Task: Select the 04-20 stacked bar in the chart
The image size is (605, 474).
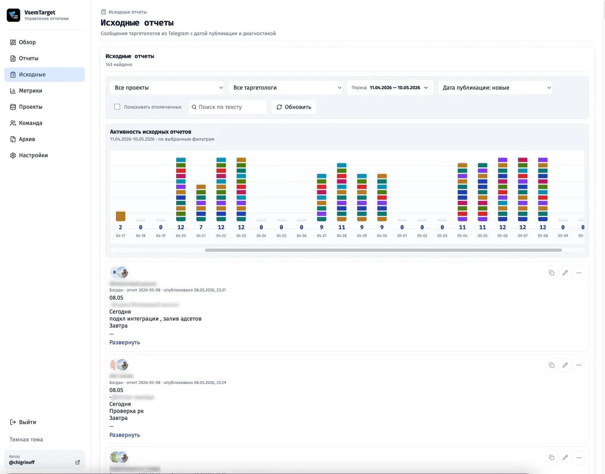Action: click(181, 189)
